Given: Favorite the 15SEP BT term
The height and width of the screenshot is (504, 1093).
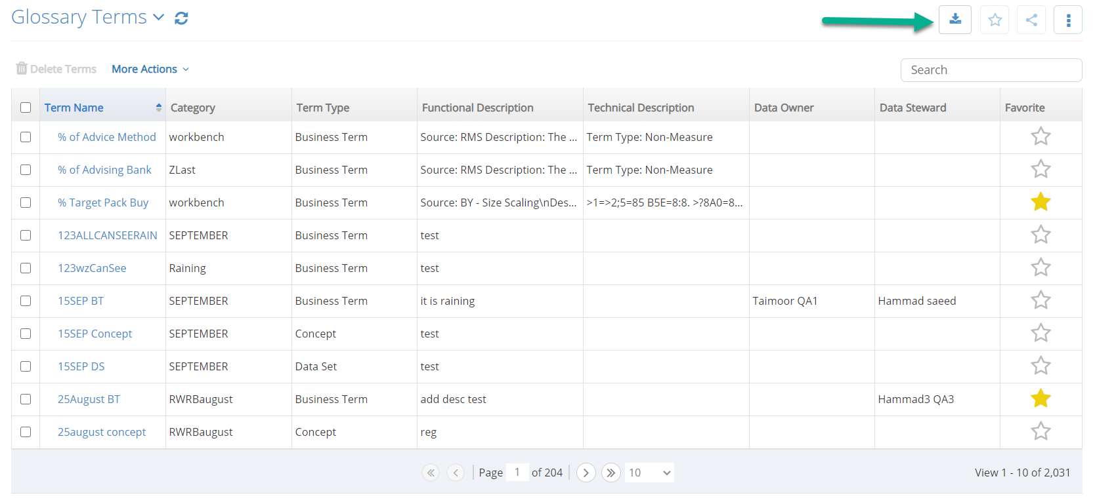Looking at the screenshot, I should point(1040,300).
